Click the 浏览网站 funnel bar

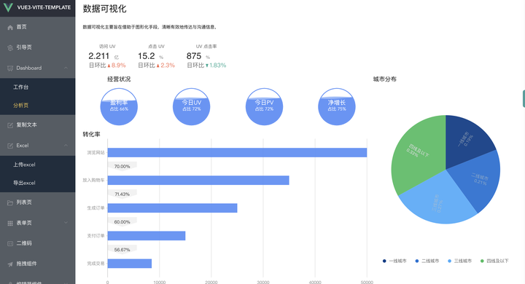(237, 152)
